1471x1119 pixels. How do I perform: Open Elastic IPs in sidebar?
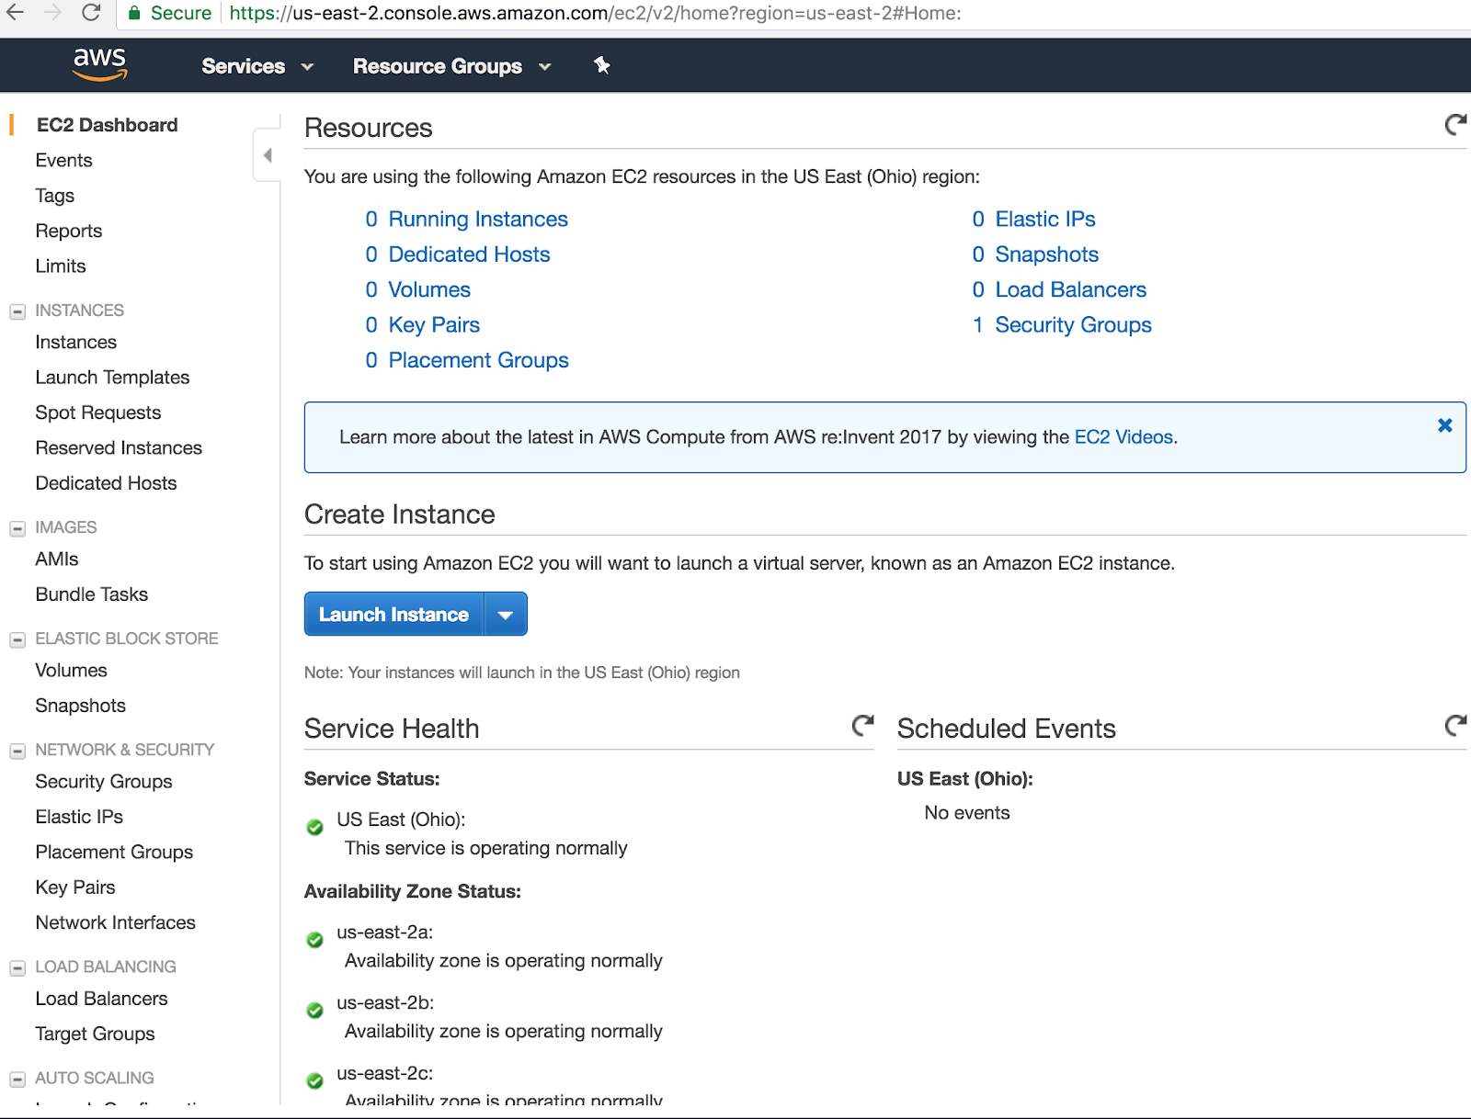(x=79, y=817)
